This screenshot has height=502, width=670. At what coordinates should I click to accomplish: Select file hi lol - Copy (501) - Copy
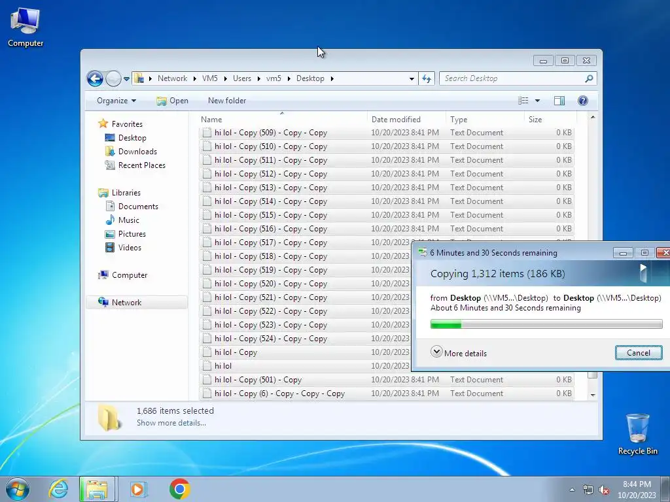click(386, 380)
